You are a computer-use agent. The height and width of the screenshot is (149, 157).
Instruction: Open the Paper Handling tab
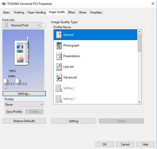tap(36, 12)
